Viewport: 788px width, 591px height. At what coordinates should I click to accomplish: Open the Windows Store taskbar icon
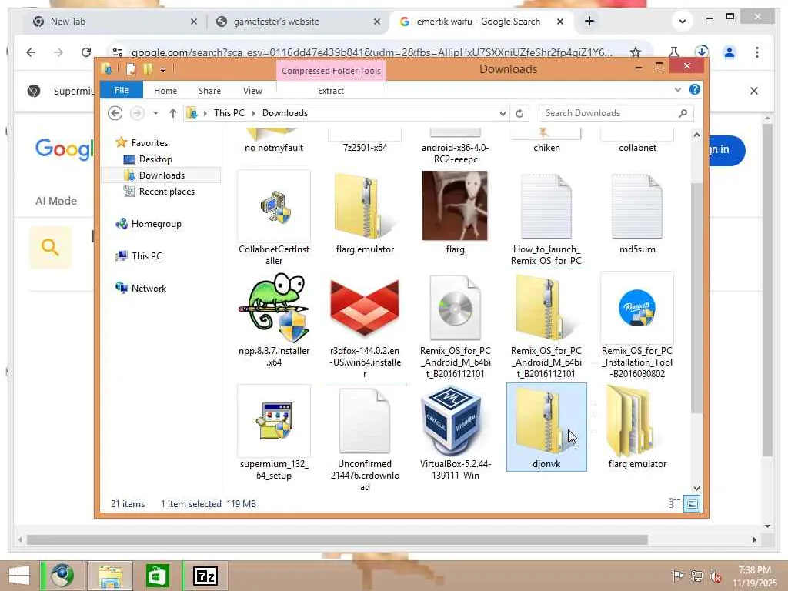point(157,576)
